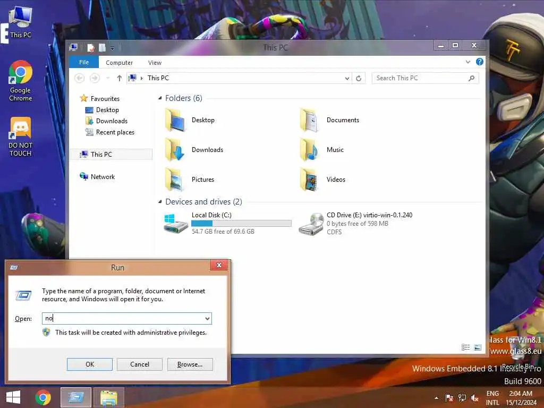Select the Music folder icon
Screen dimensions: 544x408
pos(310,150)
